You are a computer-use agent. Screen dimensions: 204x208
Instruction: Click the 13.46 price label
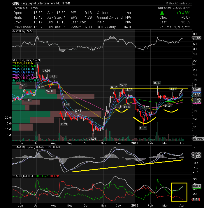(66, 105)
